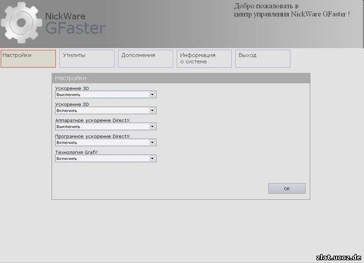
Task: Confirm settings with the OK button
Action: coord(287,189)
